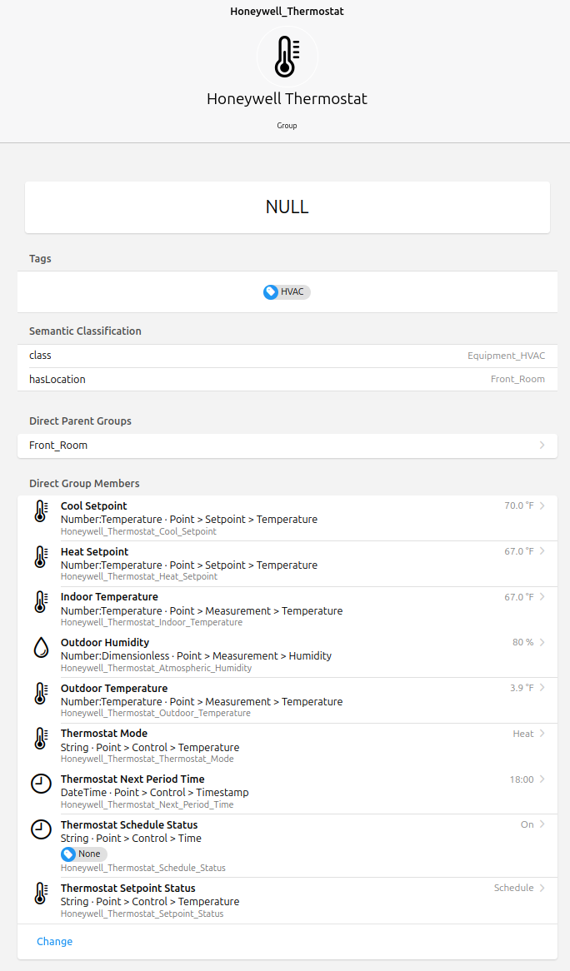570x971 pixels.
Task: Click the Thermostat Setpoint Status thermometer icon
Action: point(40,894)
